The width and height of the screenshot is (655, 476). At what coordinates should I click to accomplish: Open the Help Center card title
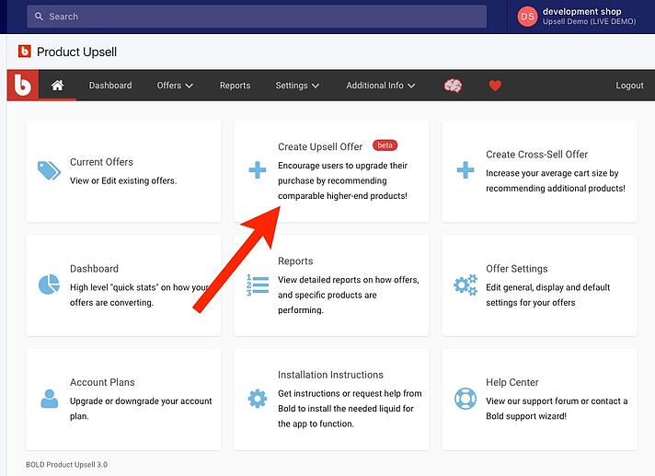[x=512, y=382]
